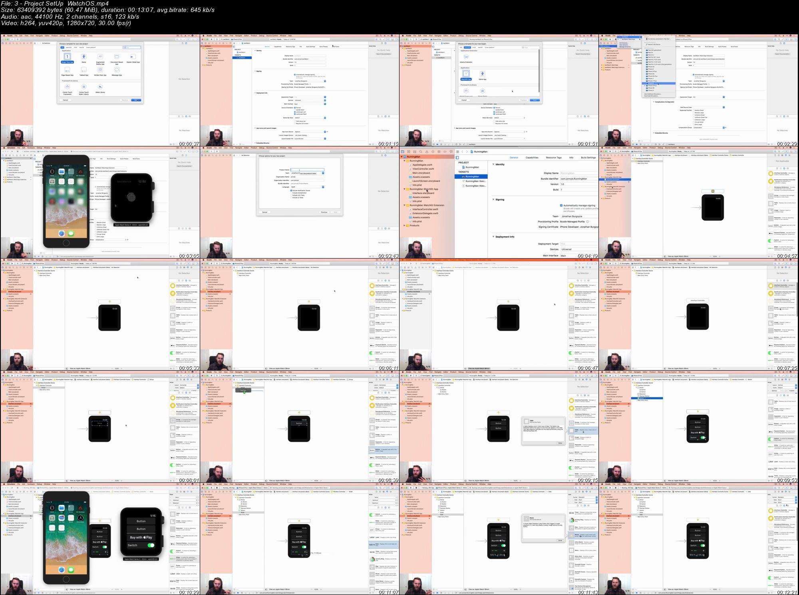This screenshot has height=595, width=799.
Task: Open source control navigator icon, 00:04:19 frame
Action: (409, 152)
